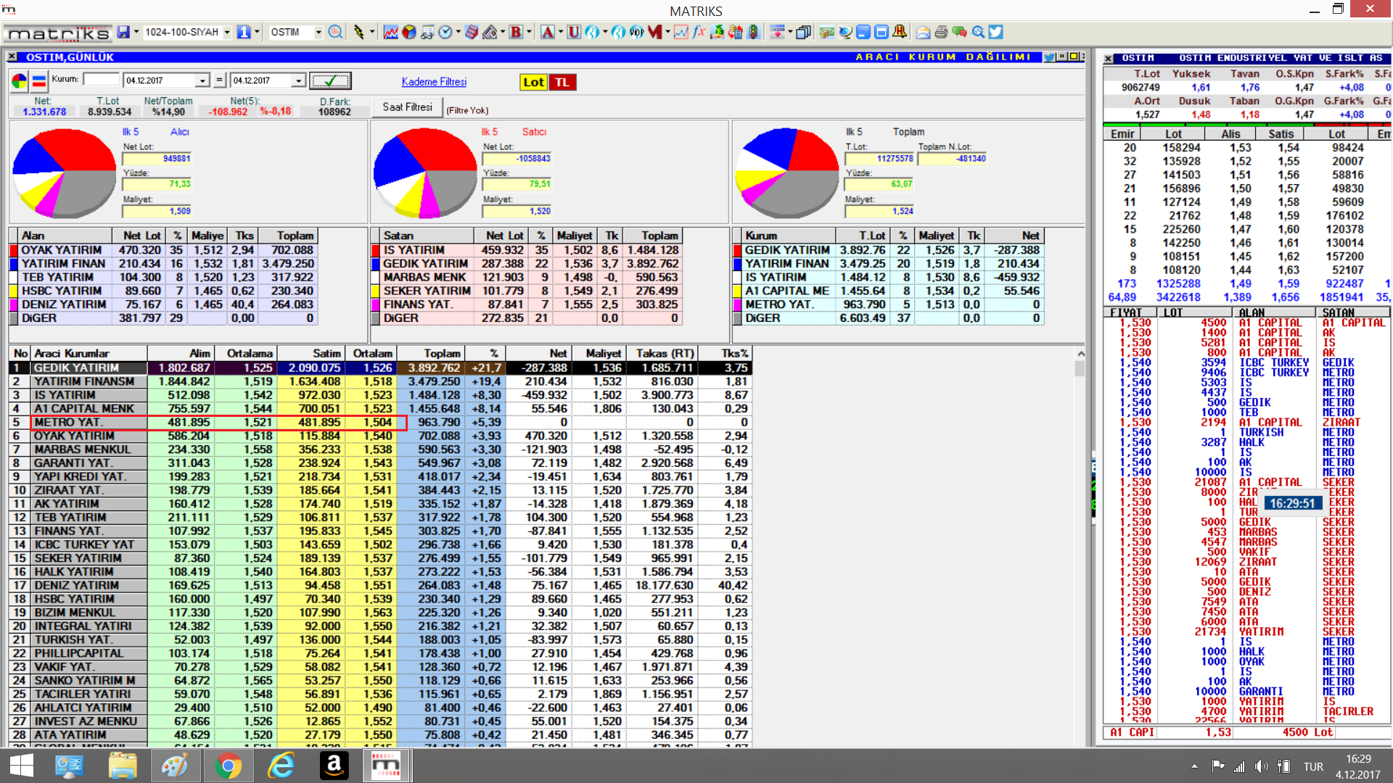Click the Twitter bird toolbar icon
The width and height of the screenshot is (1393, 783).
point(995,32)
